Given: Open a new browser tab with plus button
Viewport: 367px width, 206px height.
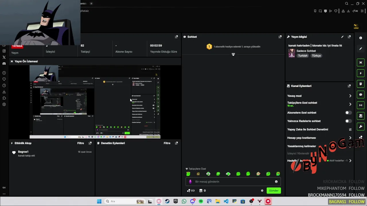Looking at the screenshot, I should tap(91, 3).
